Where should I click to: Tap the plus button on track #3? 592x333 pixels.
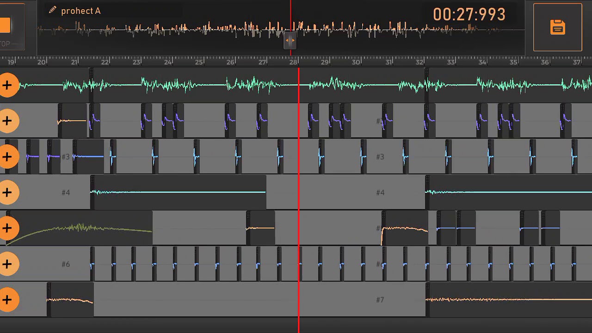tap(6, 157)
